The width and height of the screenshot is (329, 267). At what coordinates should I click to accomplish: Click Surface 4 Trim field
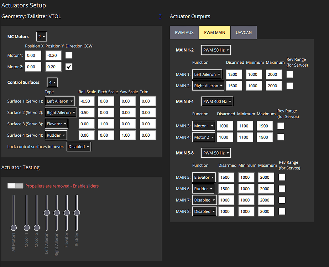click(x=148, y=135)
